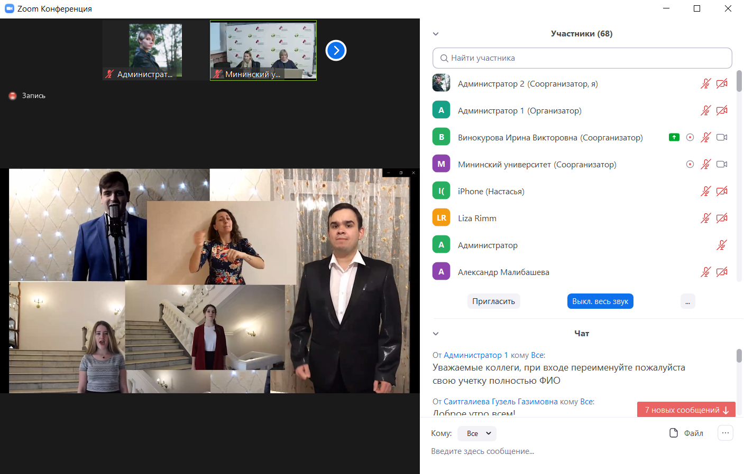Toggle Винокурова's camera icon

click(722, 137)
